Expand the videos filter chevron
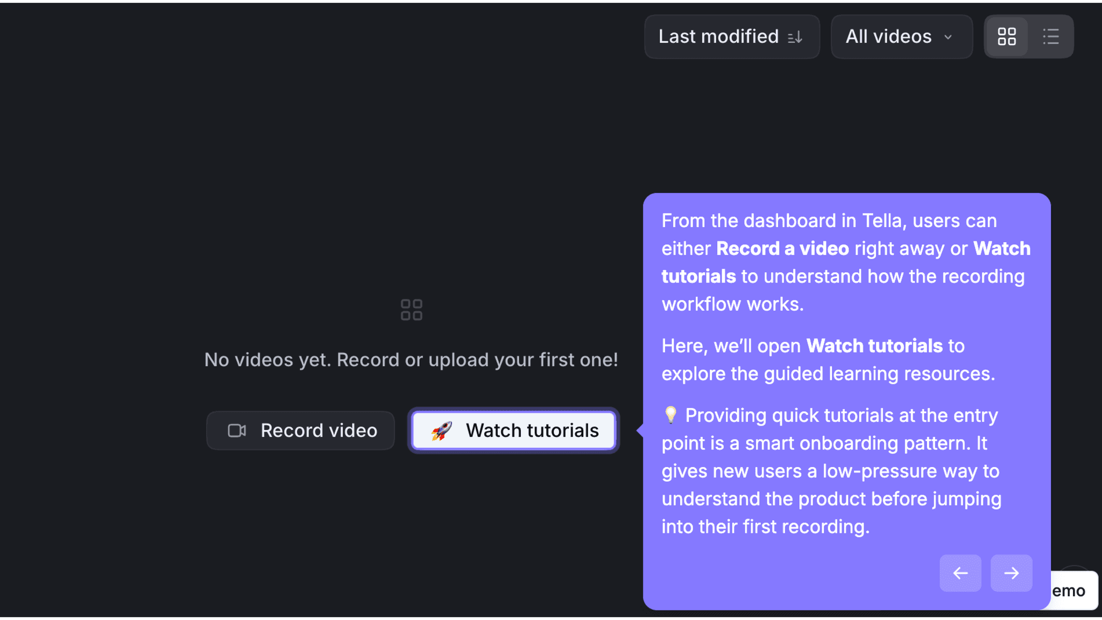The image size is (1102, 620). point(948,37)
